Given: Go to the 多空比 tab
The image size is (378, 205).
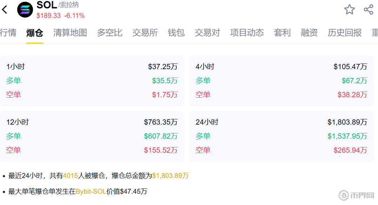Looking at the screenshot, I should [x=110, y=33].
